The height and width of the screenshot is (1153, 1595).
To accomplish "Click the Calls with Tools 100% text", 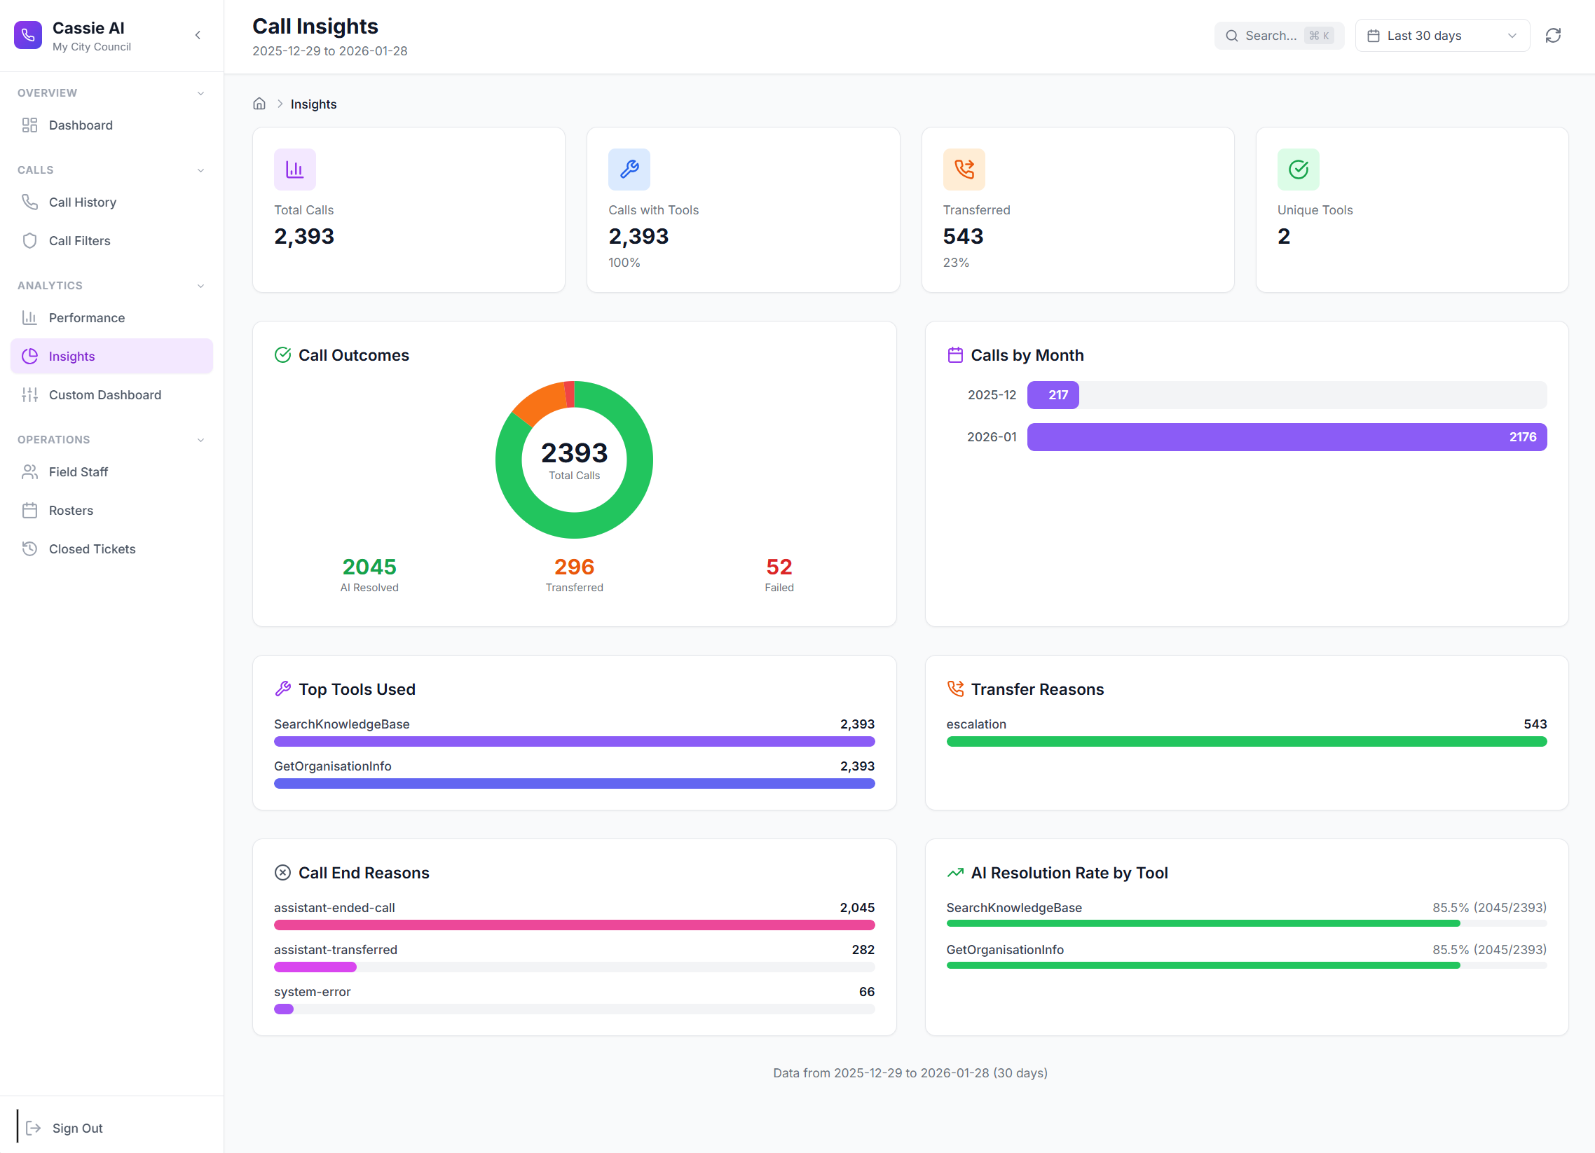I will tap(624, 263).
